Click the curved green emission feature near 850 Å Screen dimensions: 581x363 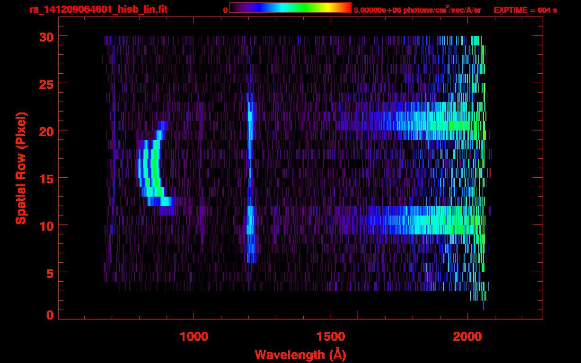[154, 168]
